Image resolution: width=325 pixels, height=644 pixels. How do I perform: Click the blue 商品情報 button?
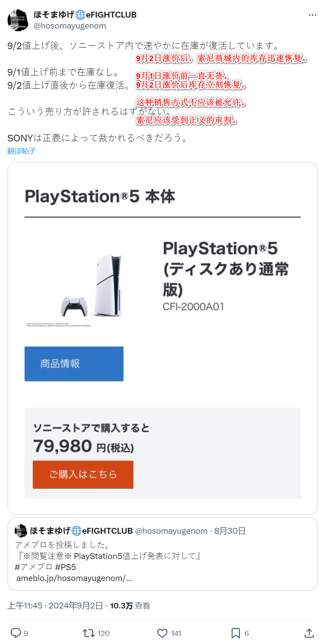click(74, 364)
